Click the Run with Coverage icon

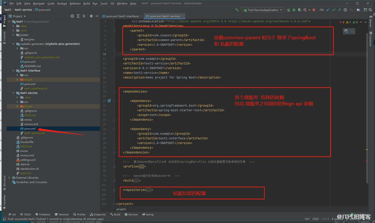[300, 10]
